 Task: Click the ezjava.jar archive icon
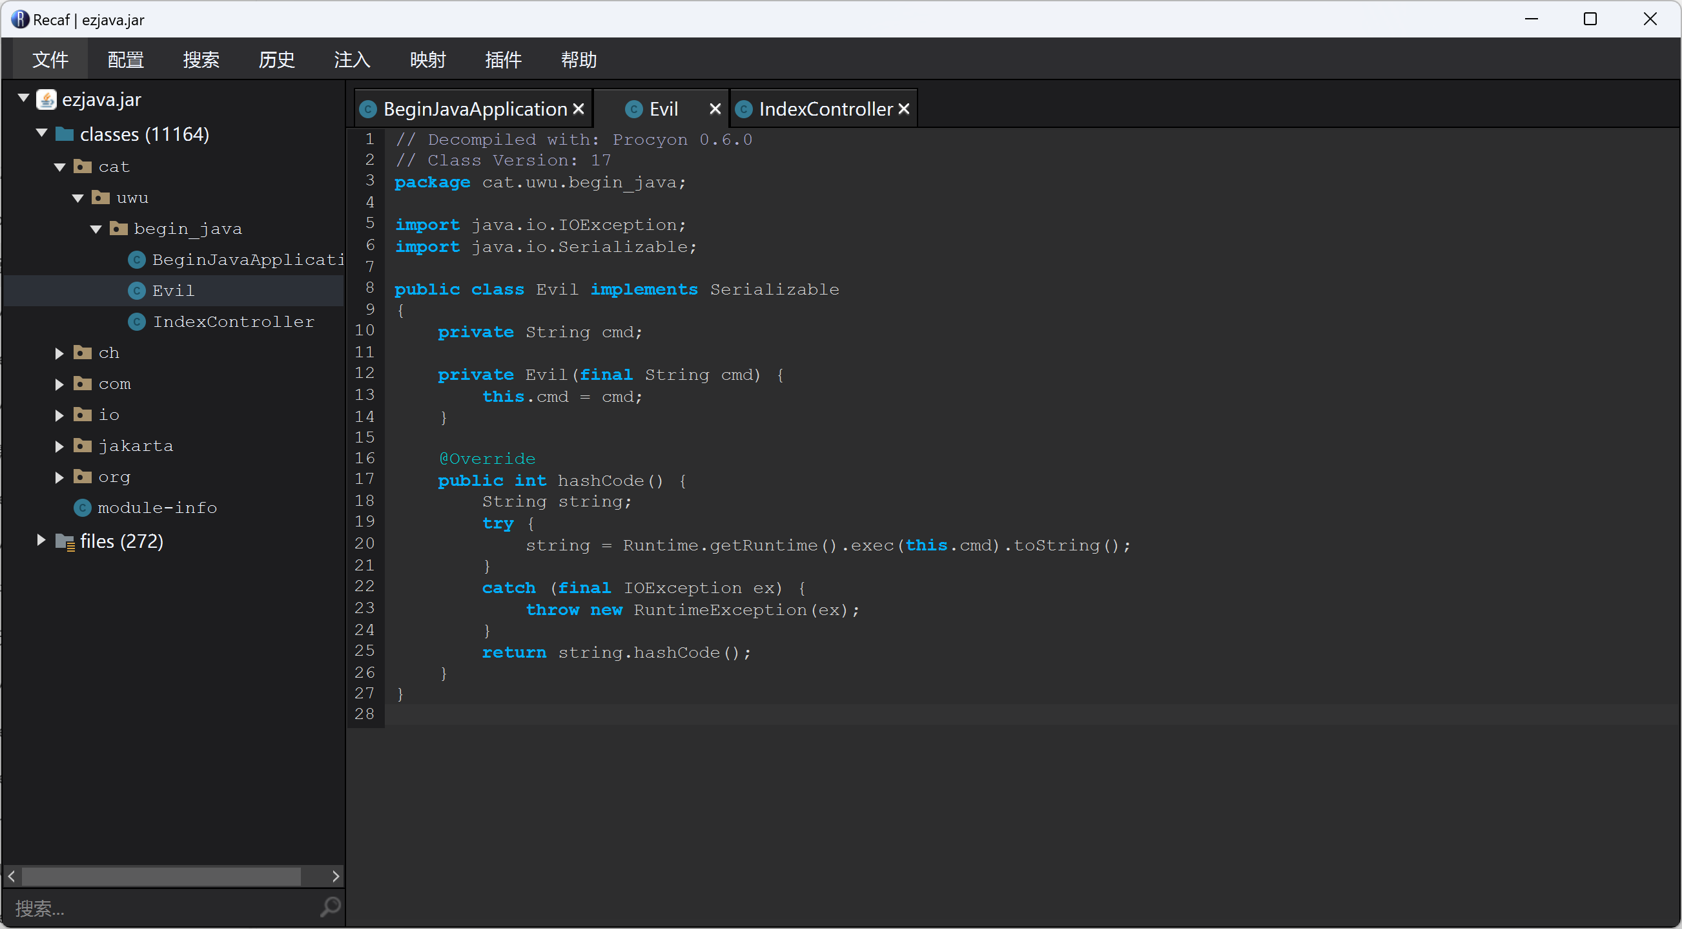point(46,99)
